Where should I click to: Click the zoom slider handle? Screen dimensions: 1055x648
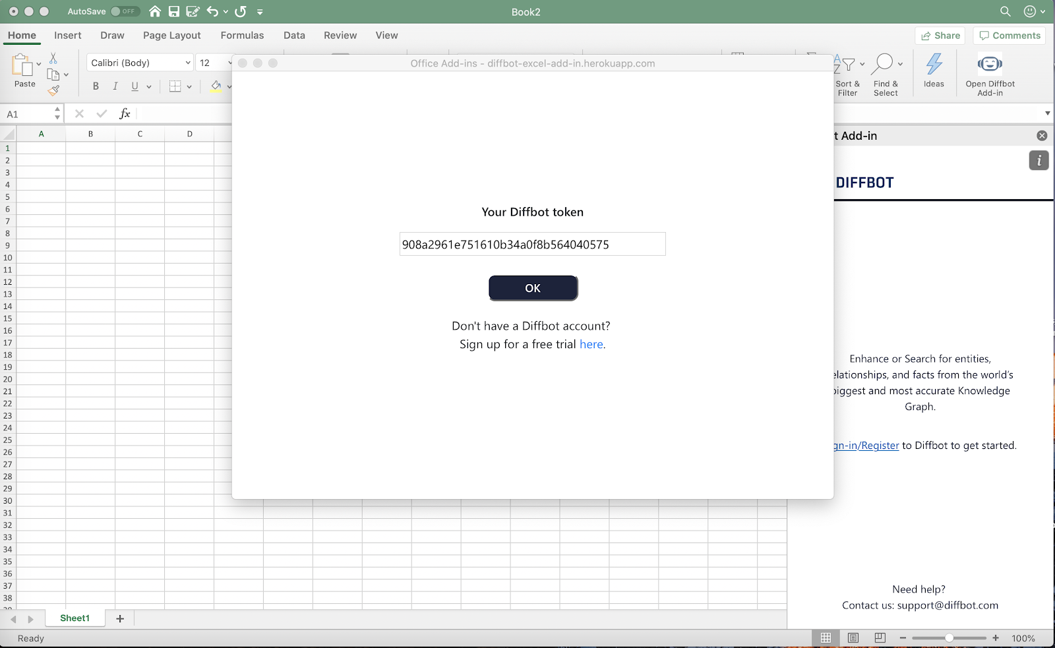(949, 638)
